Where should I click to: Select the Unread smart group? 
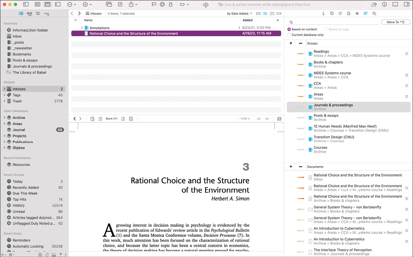[x=19, y=212]
